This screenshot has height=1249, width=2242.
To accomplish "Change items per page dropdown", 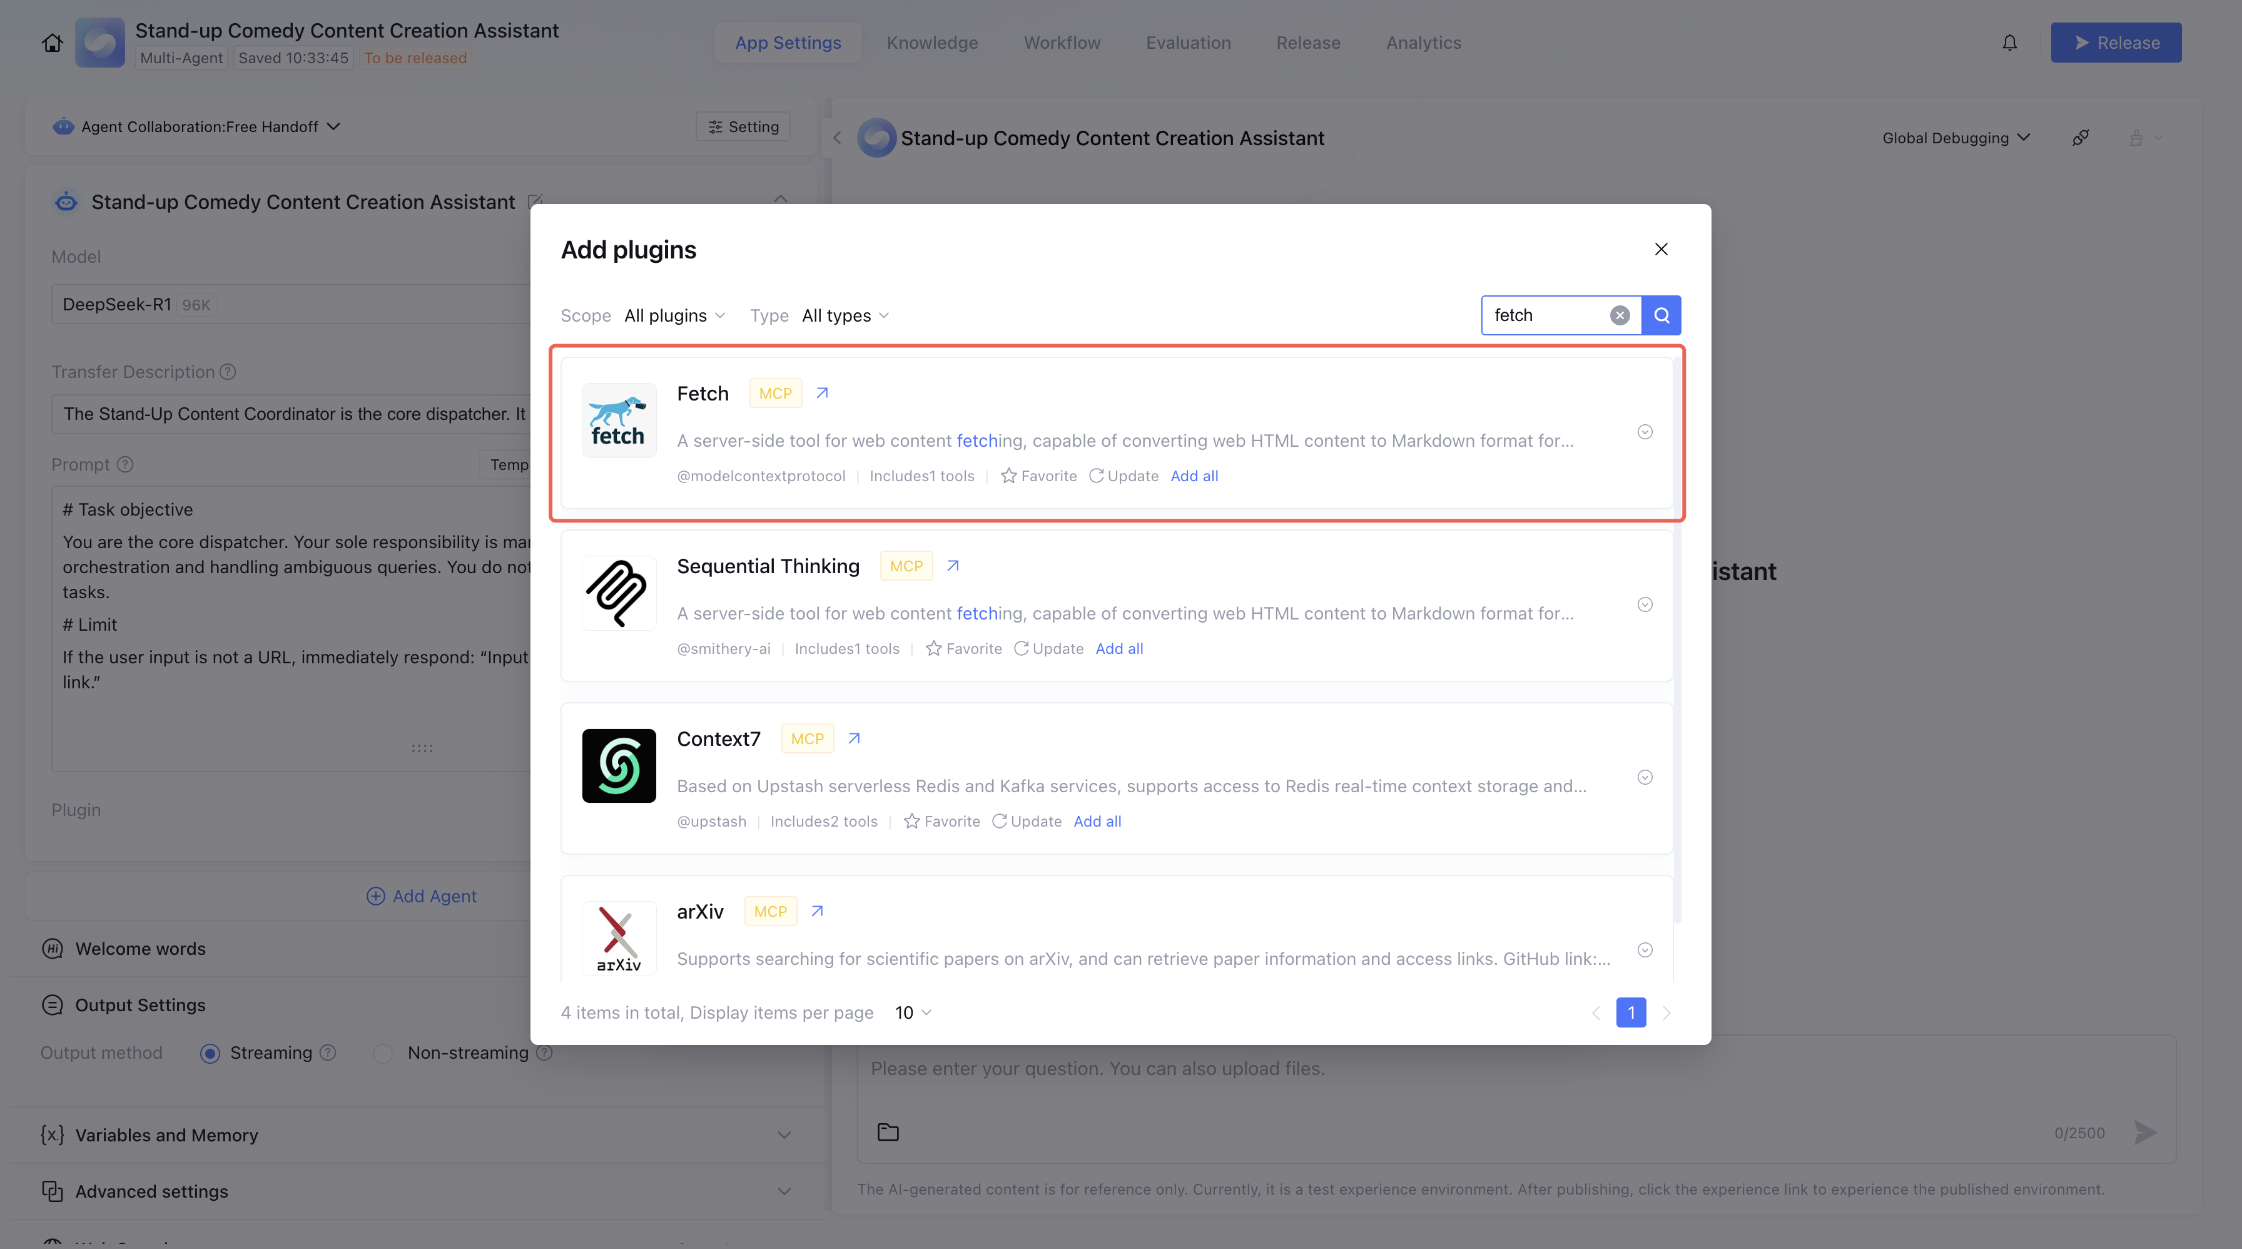I will tap(913, 1012).
